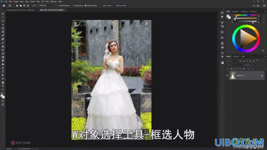Enable Auto-Enhance checkbox
The width and height of the screenshot is (267, 150).
(x=73, y=6)
